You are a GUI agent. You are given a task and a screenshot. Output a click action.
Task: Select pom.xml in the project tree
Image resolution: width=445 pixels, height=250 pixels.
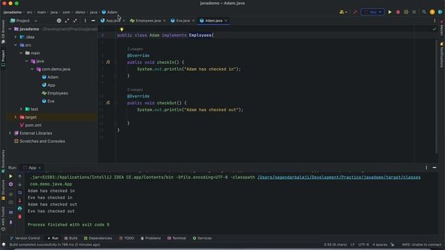[33, 125]
